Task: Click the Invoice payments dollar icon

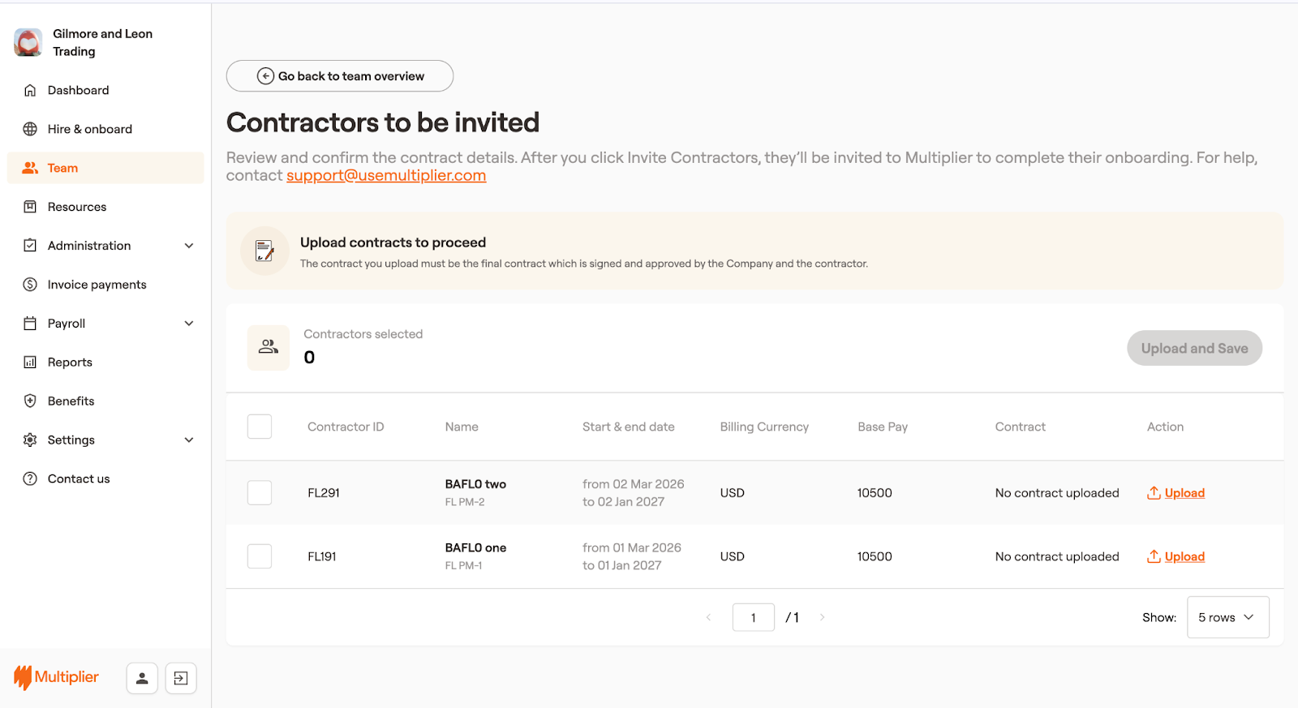Action: pyautogui.click(x=30, y=285)
